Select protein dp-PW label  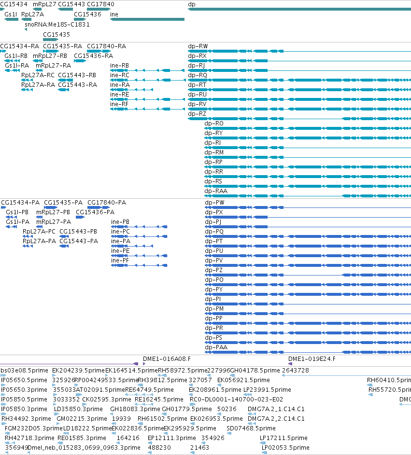click(214, 203)
